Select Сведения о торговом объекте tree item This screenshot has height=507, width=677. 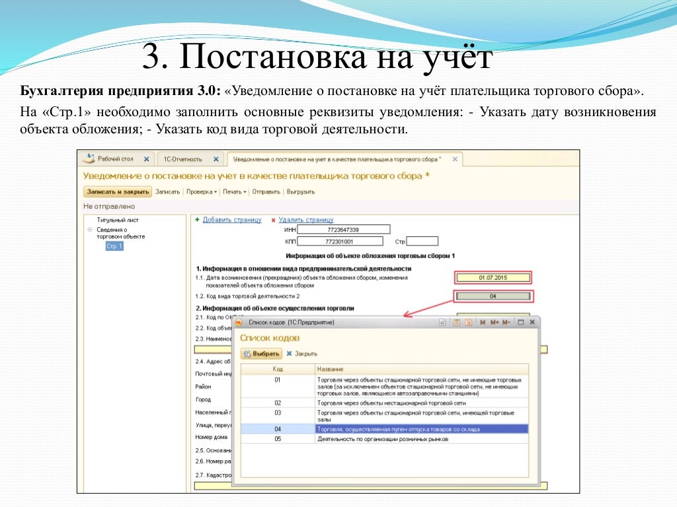point(120,233)
